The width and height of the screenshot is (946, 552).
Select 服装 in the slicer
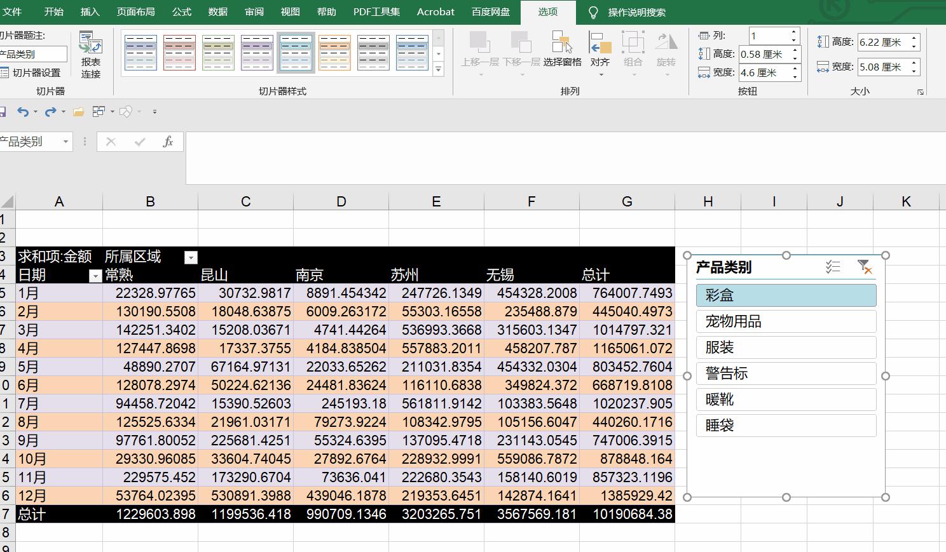[x=786, y=347]
